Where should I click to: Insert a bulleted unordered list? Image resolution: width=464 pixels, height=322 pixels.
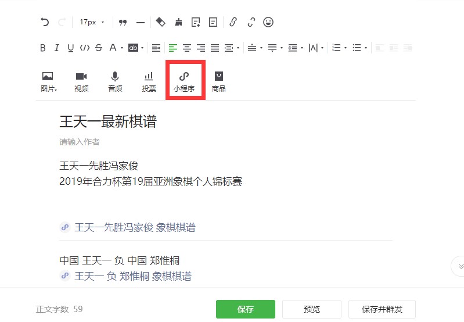pyautogui.click(x=357, y=48)
